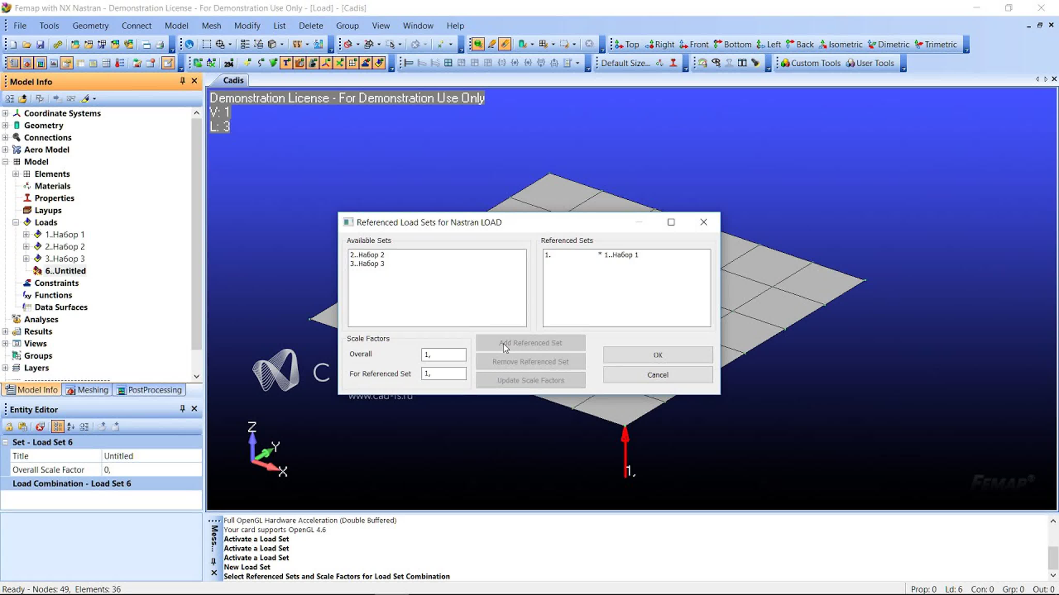Viewport: 1059px width, 595px height.
Task: Open the Geometry menu
Action: click(90, 26)
